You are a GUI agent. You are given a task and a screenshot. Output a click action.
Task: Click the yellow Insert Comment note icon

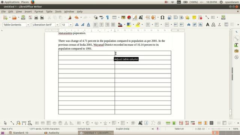point(194,18)
